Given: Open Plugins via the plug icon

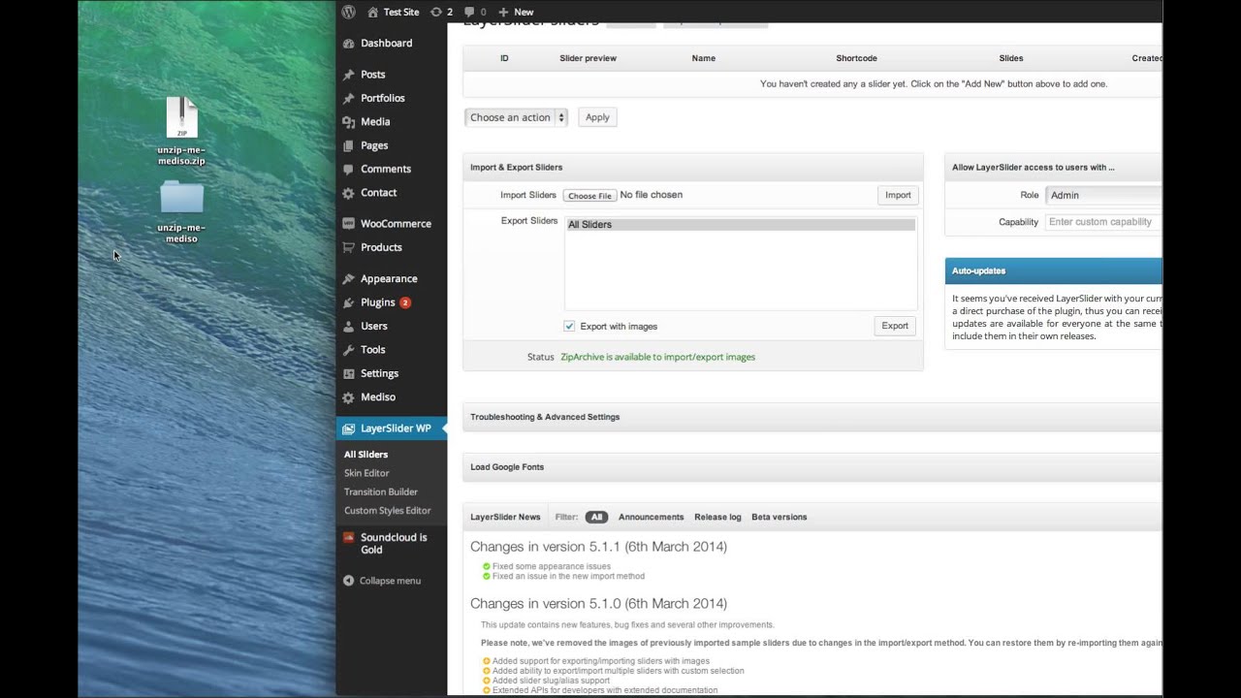Looking at the screenshot, I should [349, 302].
